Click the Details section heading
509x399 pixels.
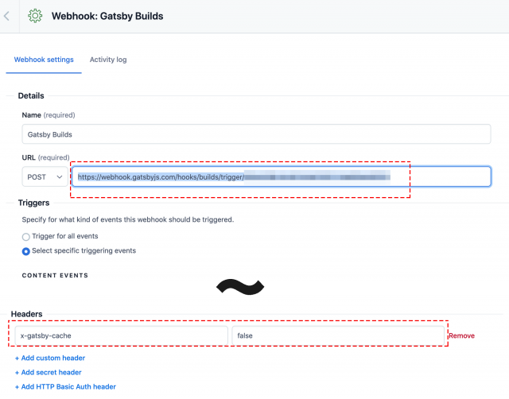tap(31, 95)
